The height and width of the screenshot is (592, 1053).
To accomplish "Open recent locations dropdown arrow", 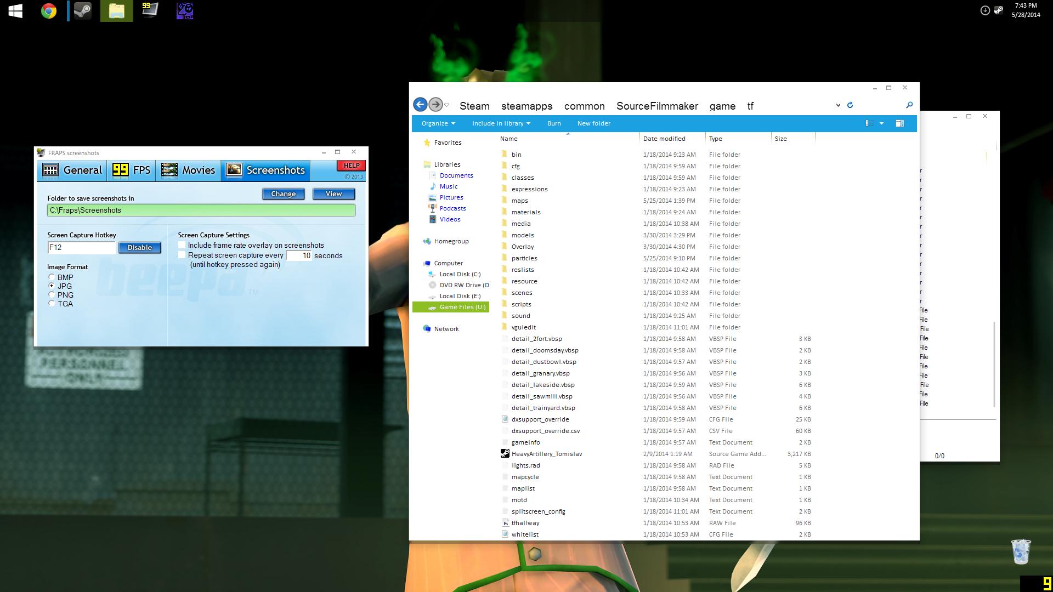I will [447, 105].
